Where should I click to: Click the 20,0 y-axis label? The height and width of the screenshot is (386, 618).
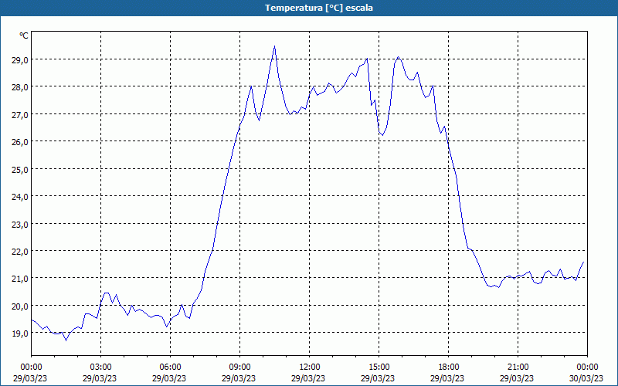point(20,306)
